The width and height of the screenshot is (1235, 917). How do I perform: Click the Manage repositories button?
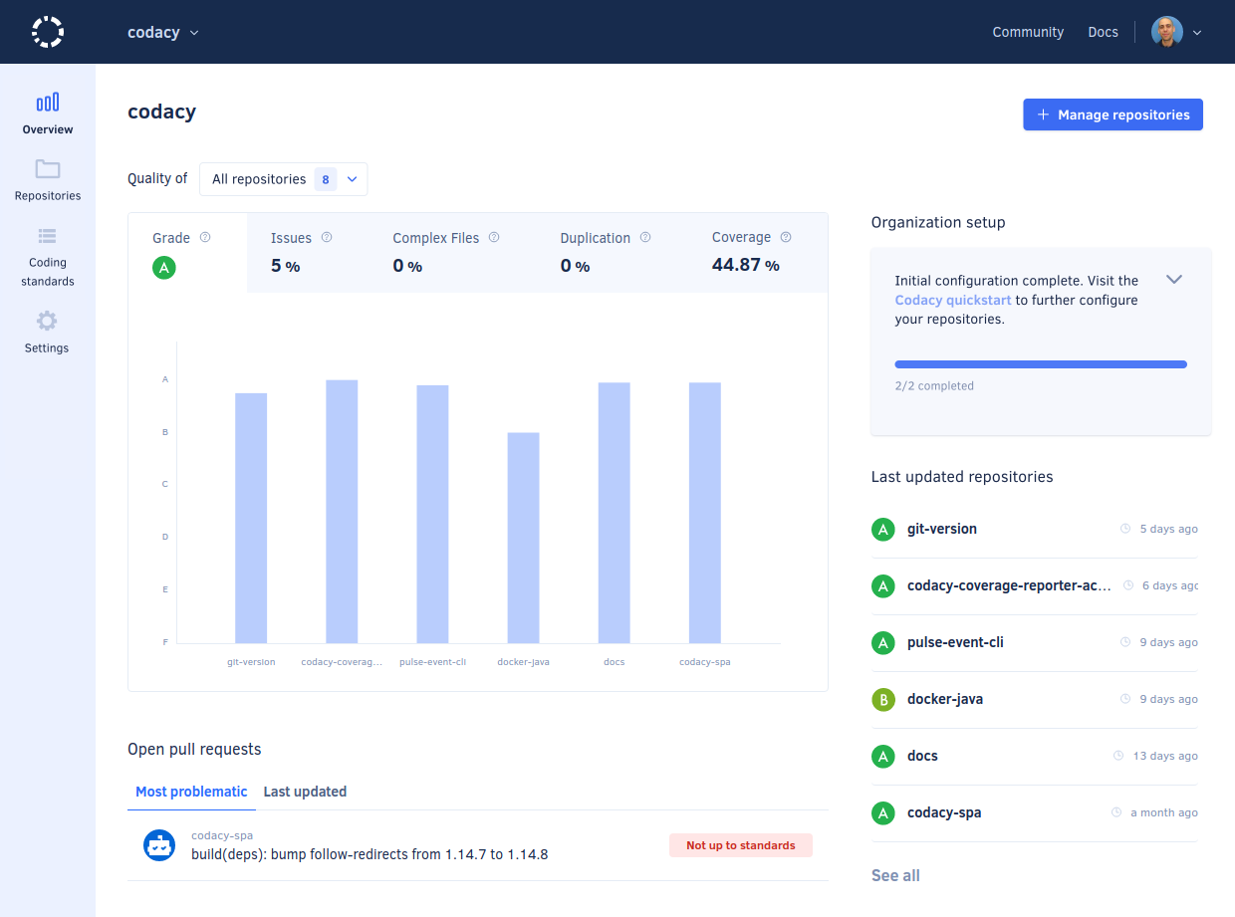1112,115
